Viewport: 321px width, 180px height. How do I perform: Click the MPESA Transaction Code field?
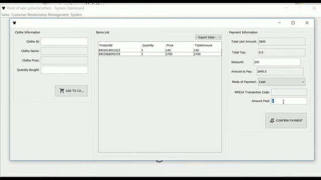[289, 92]
